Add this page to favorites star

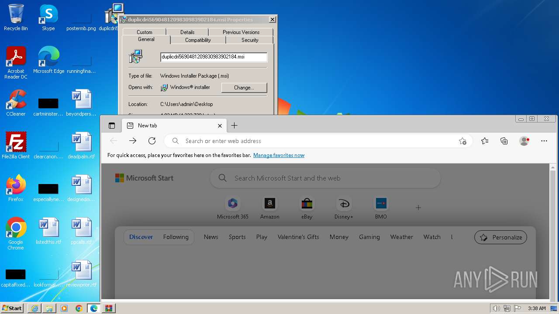click(462, 141)
